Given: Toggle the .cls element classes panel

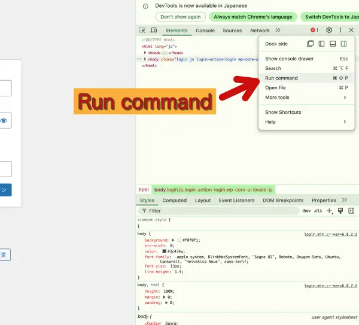Looking at the screenshot, I should 318,211.
